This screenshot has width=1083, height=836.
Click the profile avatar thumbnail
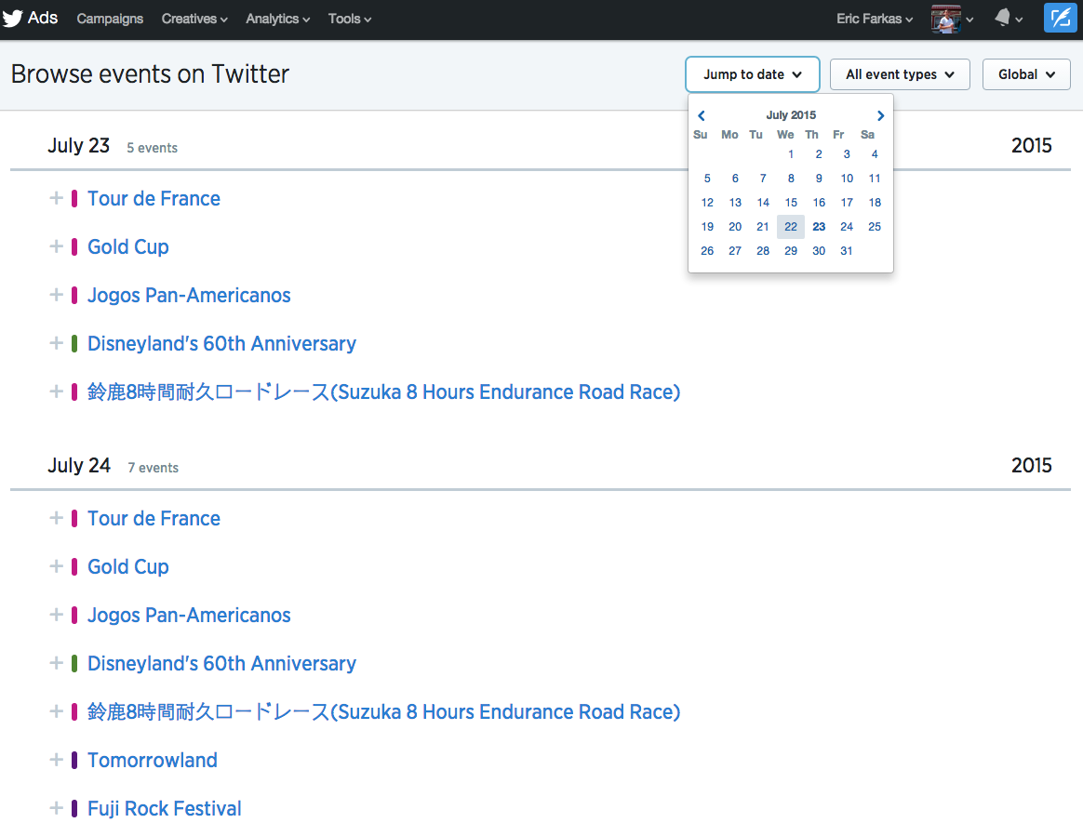[945, 19]
